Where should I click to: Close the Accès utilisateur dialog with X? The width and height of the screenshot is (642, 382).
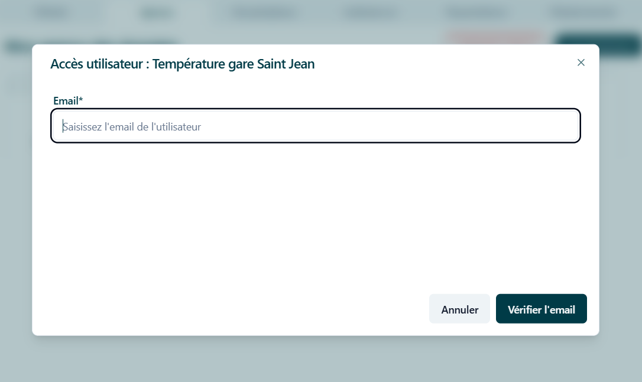pyautogui.click(x=581, y=63)
